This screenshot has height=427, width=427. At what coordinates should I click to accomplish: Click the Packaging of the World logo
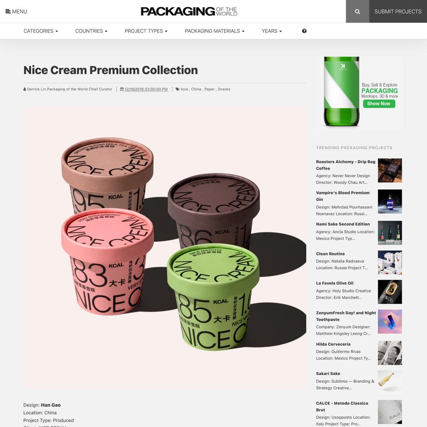[189, 12]
